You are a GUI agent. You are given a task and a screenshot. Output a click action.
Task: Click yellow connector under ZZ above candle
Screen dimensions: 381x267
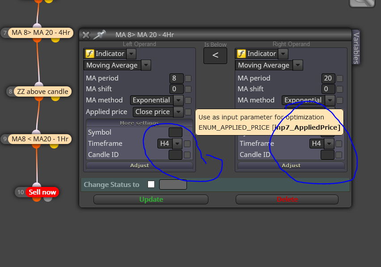point(55,98)
